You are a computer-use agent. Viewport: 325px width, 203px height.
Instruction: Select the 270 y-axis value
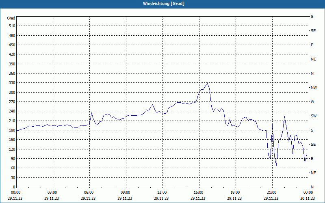tap(12, 102)
